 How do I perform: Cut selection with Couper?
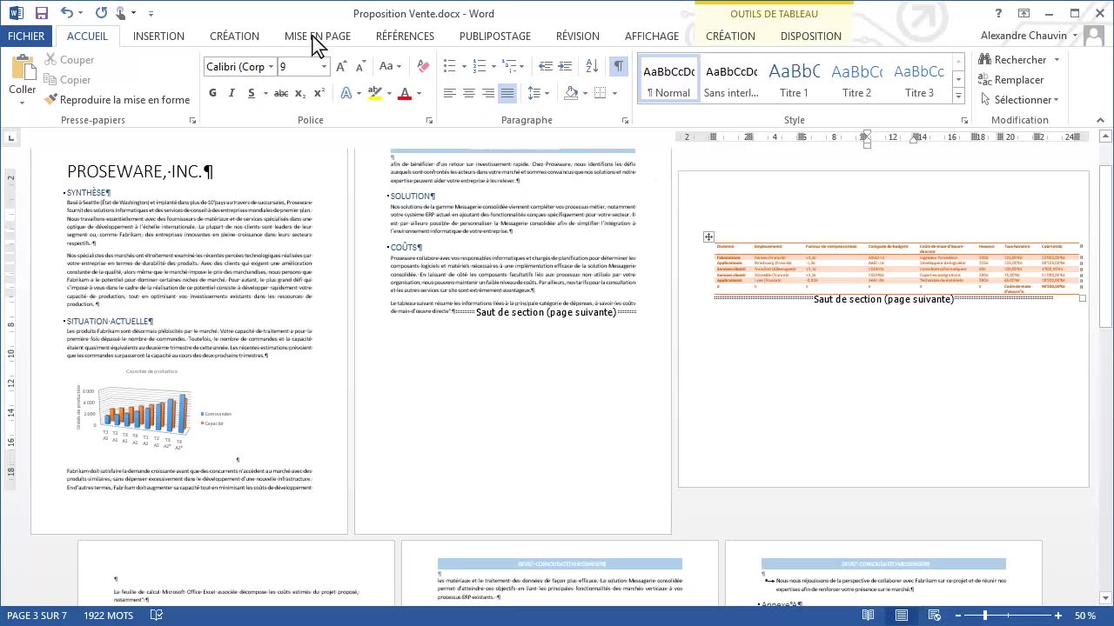coord(68,60)
